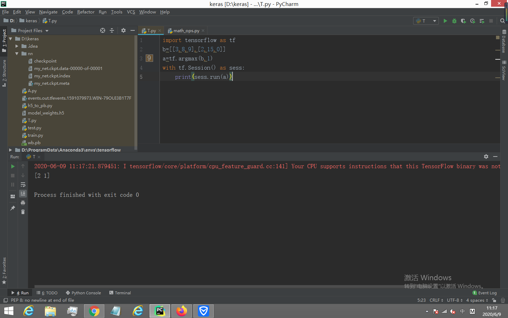Image resolution: width=508 pixels, height=318 pixels.
Task: Open the Refactor menu
Action: (86, 12)
